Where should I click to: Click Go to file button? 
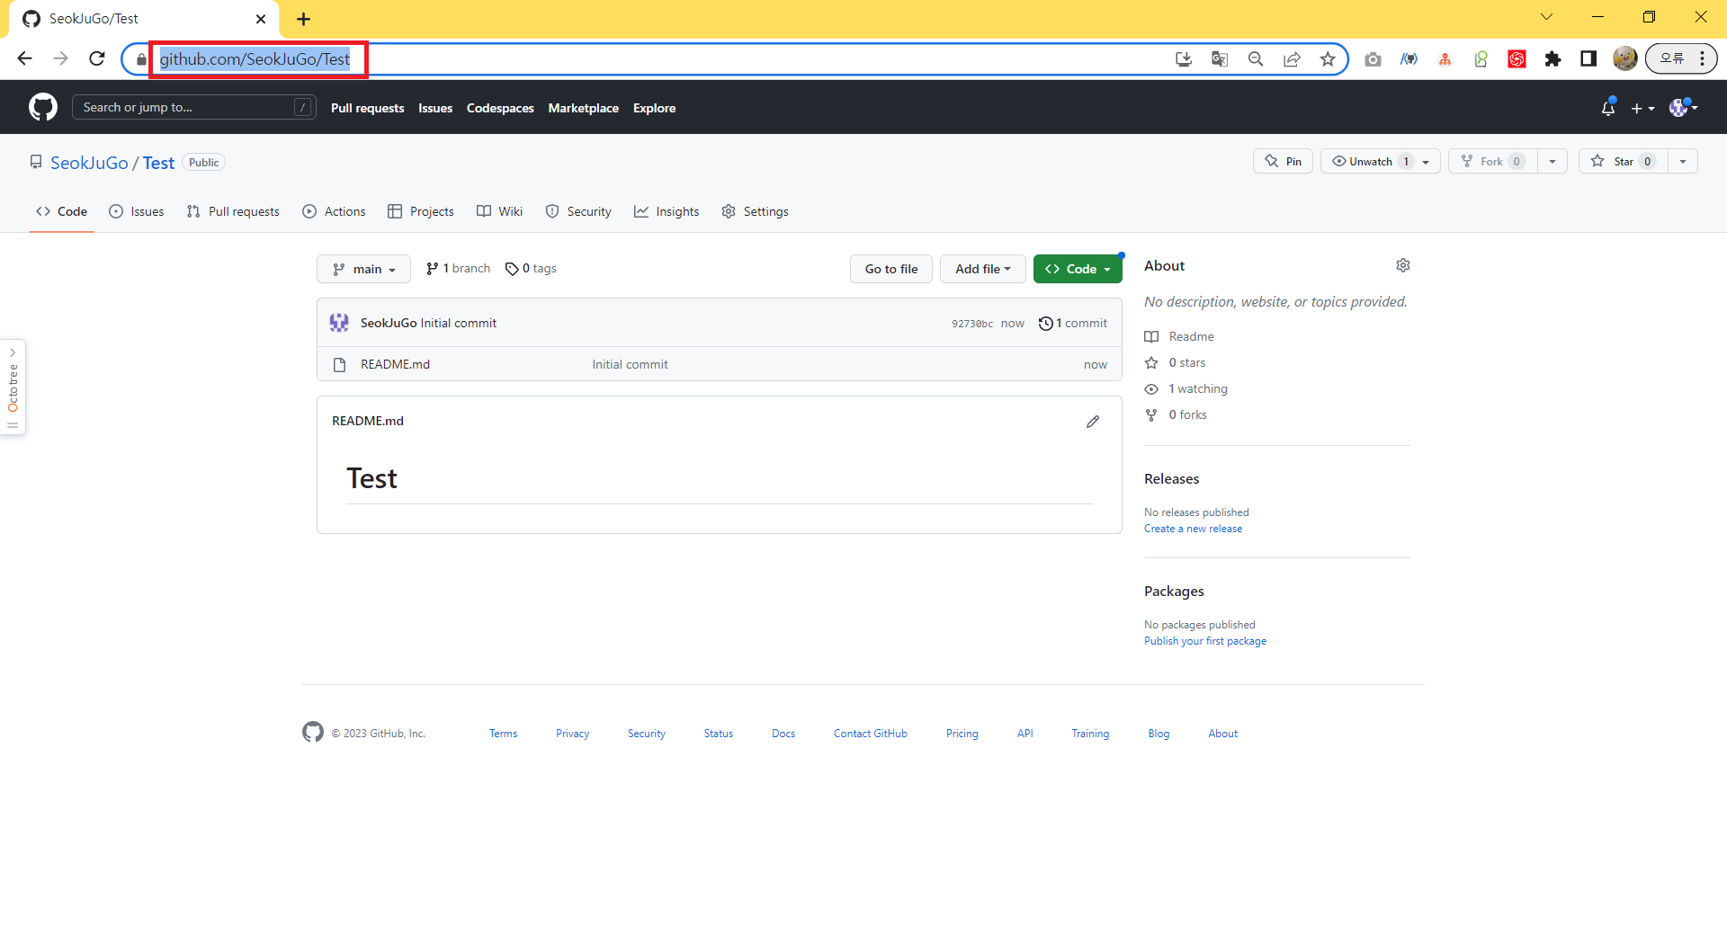pyautogui.click(x=891, y=269)
